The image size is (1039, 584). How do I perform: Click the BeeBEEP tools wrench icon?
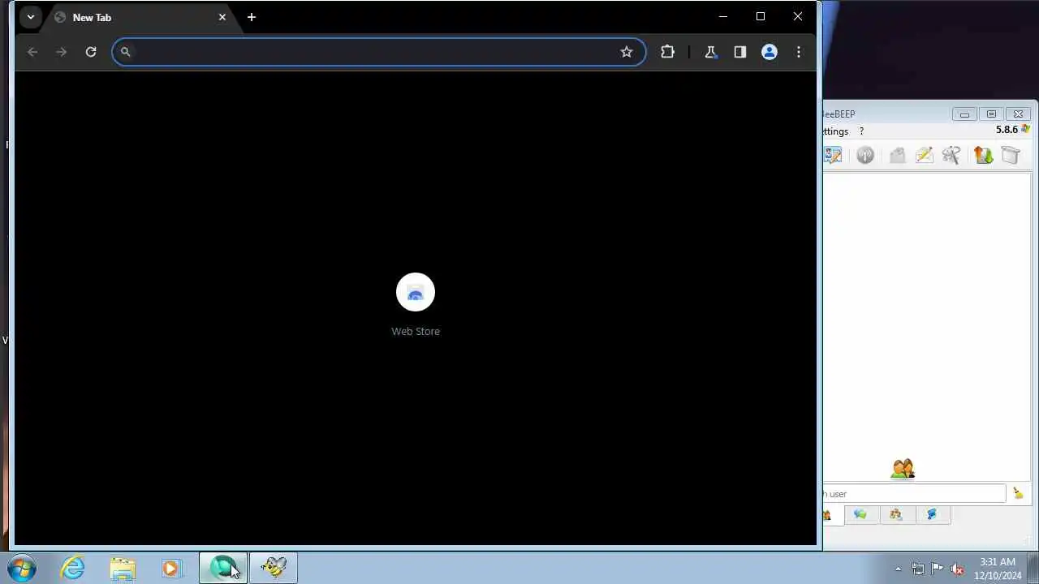pyautogui.click(x=951, y=155)
